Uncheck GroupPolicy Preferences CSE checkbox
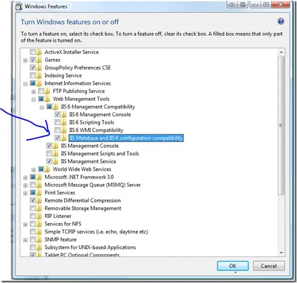 [33, 68]
